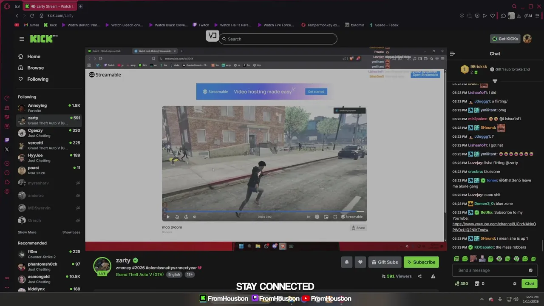Click the Kick user avatar in header

pyautogui.click(x=527, y=39)
